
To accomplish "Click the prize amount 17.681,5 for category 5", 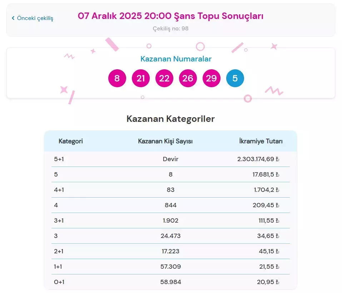I will (x=264, y=174).
